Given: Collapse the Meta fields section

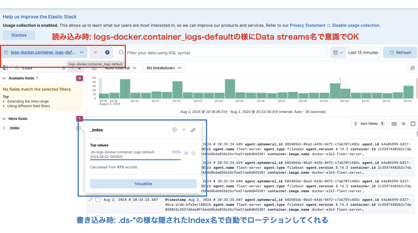Looking at the screenshot, I should (4, 119).
